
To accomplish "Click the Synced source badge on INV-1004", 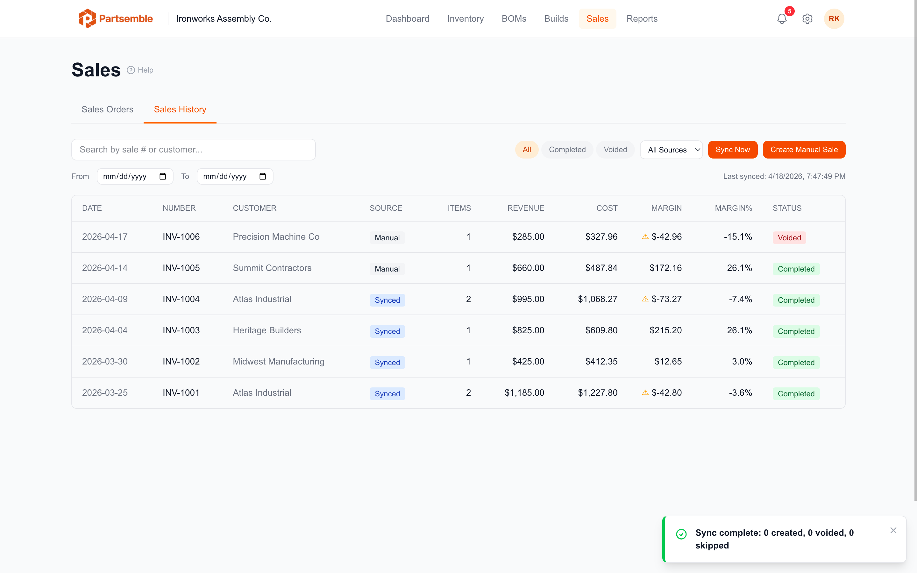I will point(387,300).
